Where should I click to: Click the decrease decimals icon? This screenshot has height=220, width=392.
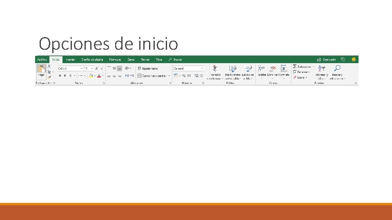click(201, 76)
